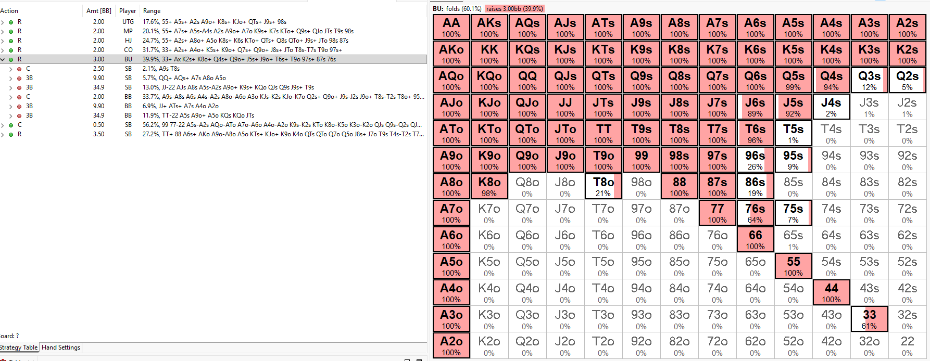Click the green dot on the UTG raise row

pyautogui.click(x=11, y=22)
